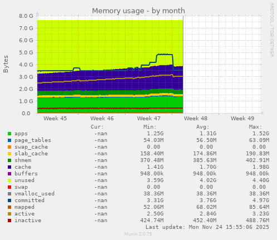Click the shmem avg value '385.63M'
The image size is (277, 240).
point(205,160)
